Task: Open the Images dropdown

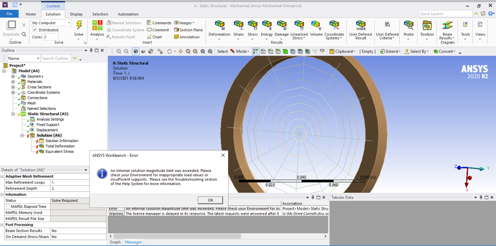Action: pyautogui.click(x=184, y=23)
